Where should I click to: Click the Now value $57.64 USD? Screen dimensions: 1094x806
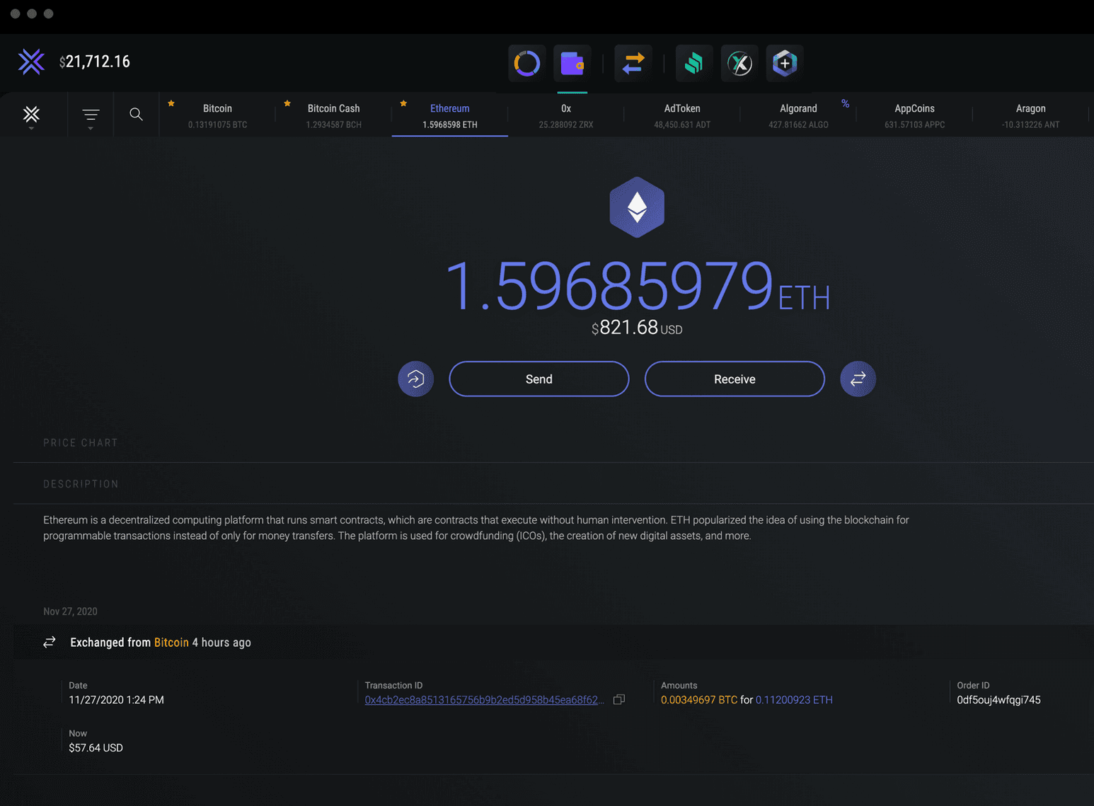[96, 748]
